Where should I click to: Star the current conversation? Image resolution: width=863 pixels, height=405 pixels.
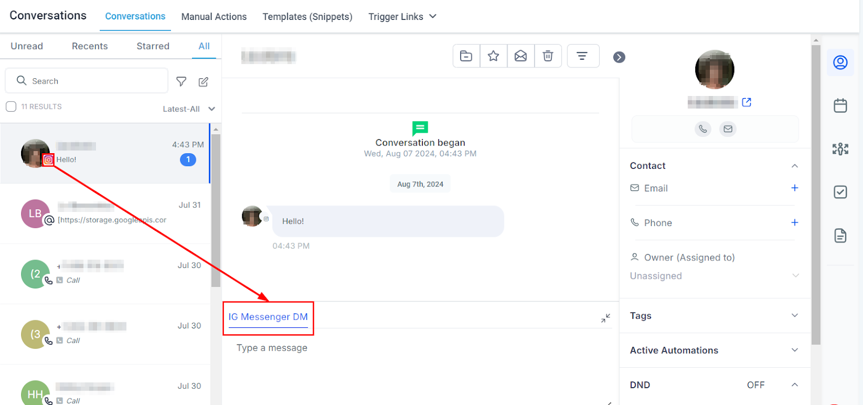[x=494, y=56]
